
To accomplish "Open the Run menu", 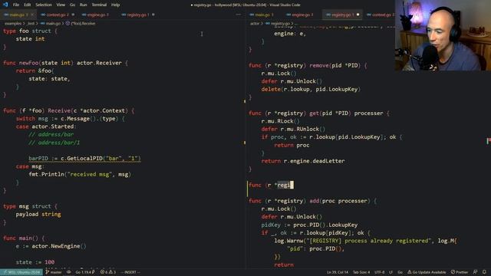I will 83,5.
